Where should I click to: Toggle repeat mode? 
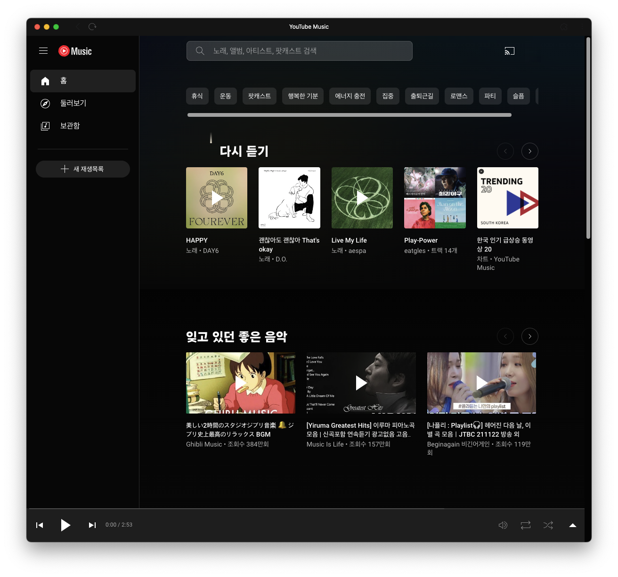coord(526,525)
